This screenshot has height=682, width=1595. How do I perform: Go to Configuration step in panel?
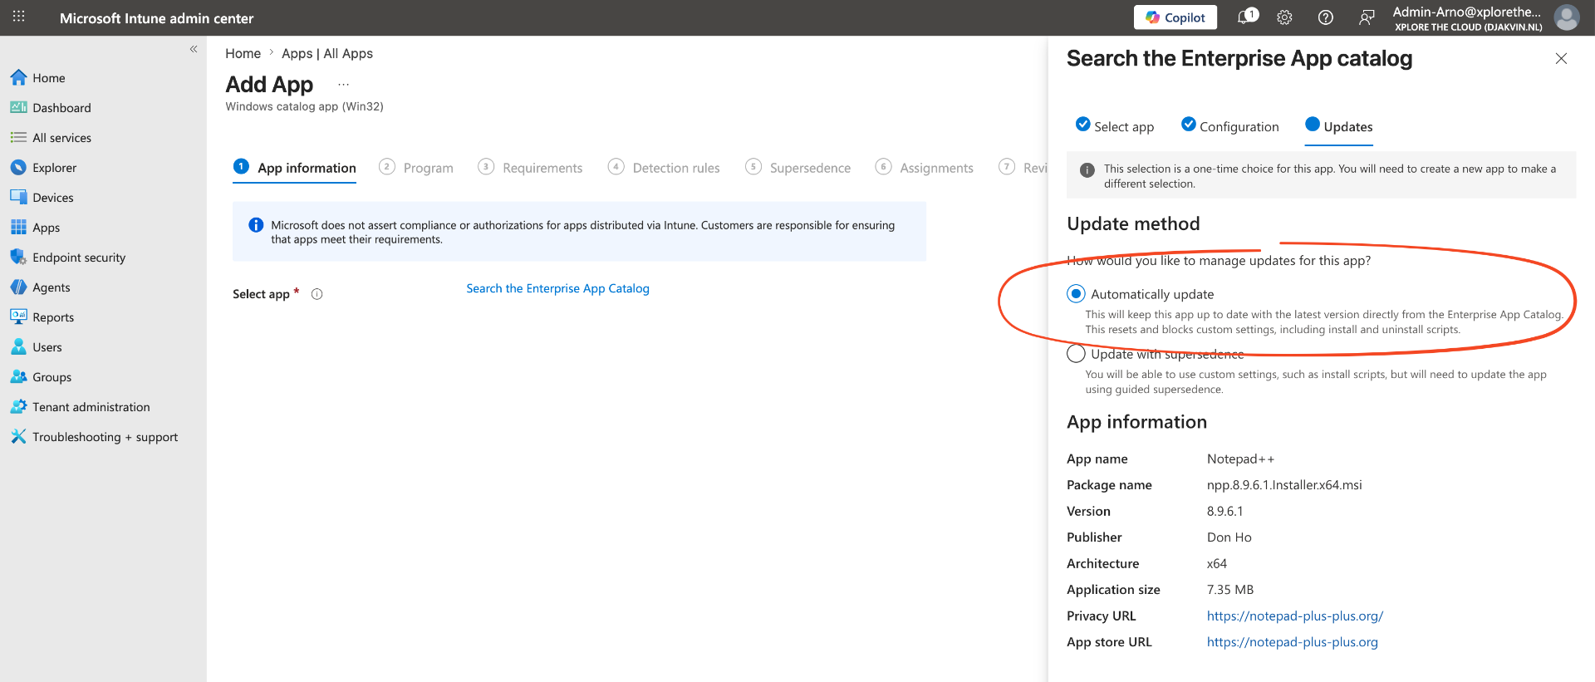1229,126
